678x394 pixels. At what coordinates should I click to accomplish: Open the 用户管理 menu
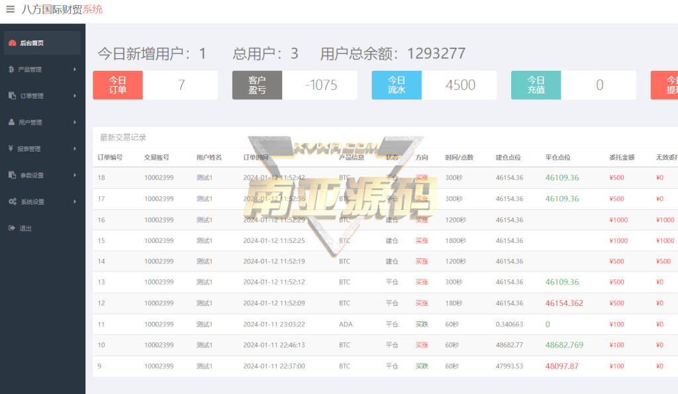coord(42,122)
